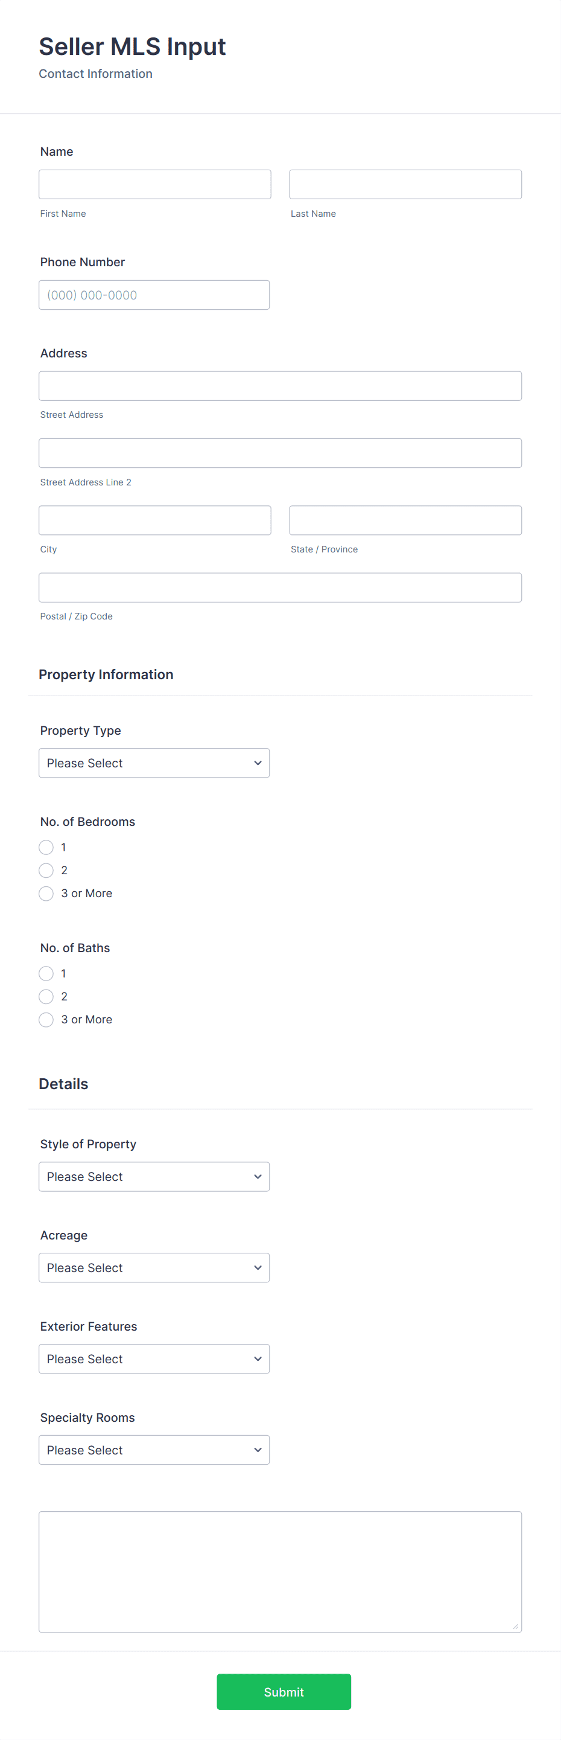The height and width of the screenshot is (1740, 561).
Task: Select 2 for No. of Bedrooms
Action: click(46, 870)
